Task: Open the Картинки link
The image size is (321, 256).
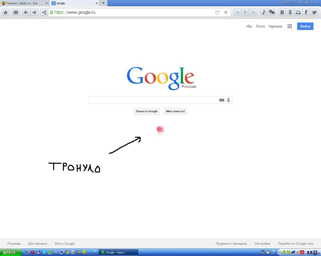Action: pos(275,26)
